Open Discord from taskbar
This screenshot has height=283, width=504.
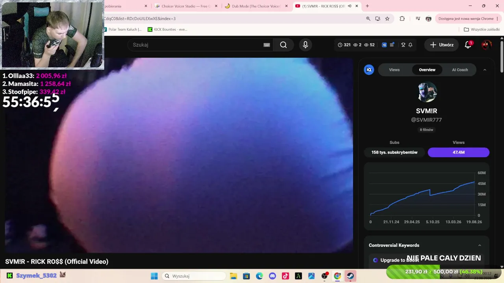coord(272,276)
